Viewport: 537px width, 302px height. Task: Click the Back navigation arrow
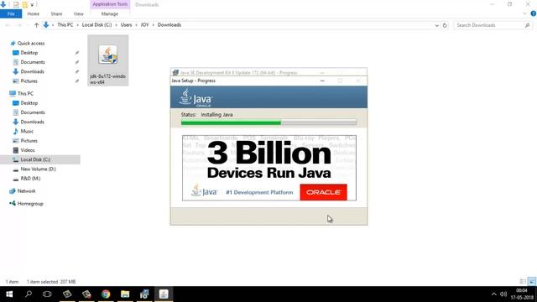click(x=8, y=25)
